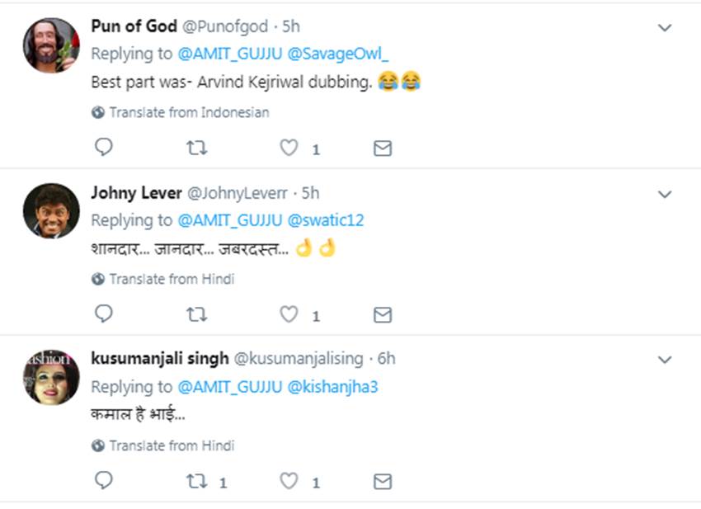Retweet Johny Lever's tweet
The width and height of the screenshot is (701, 509).
coord(196,314)
